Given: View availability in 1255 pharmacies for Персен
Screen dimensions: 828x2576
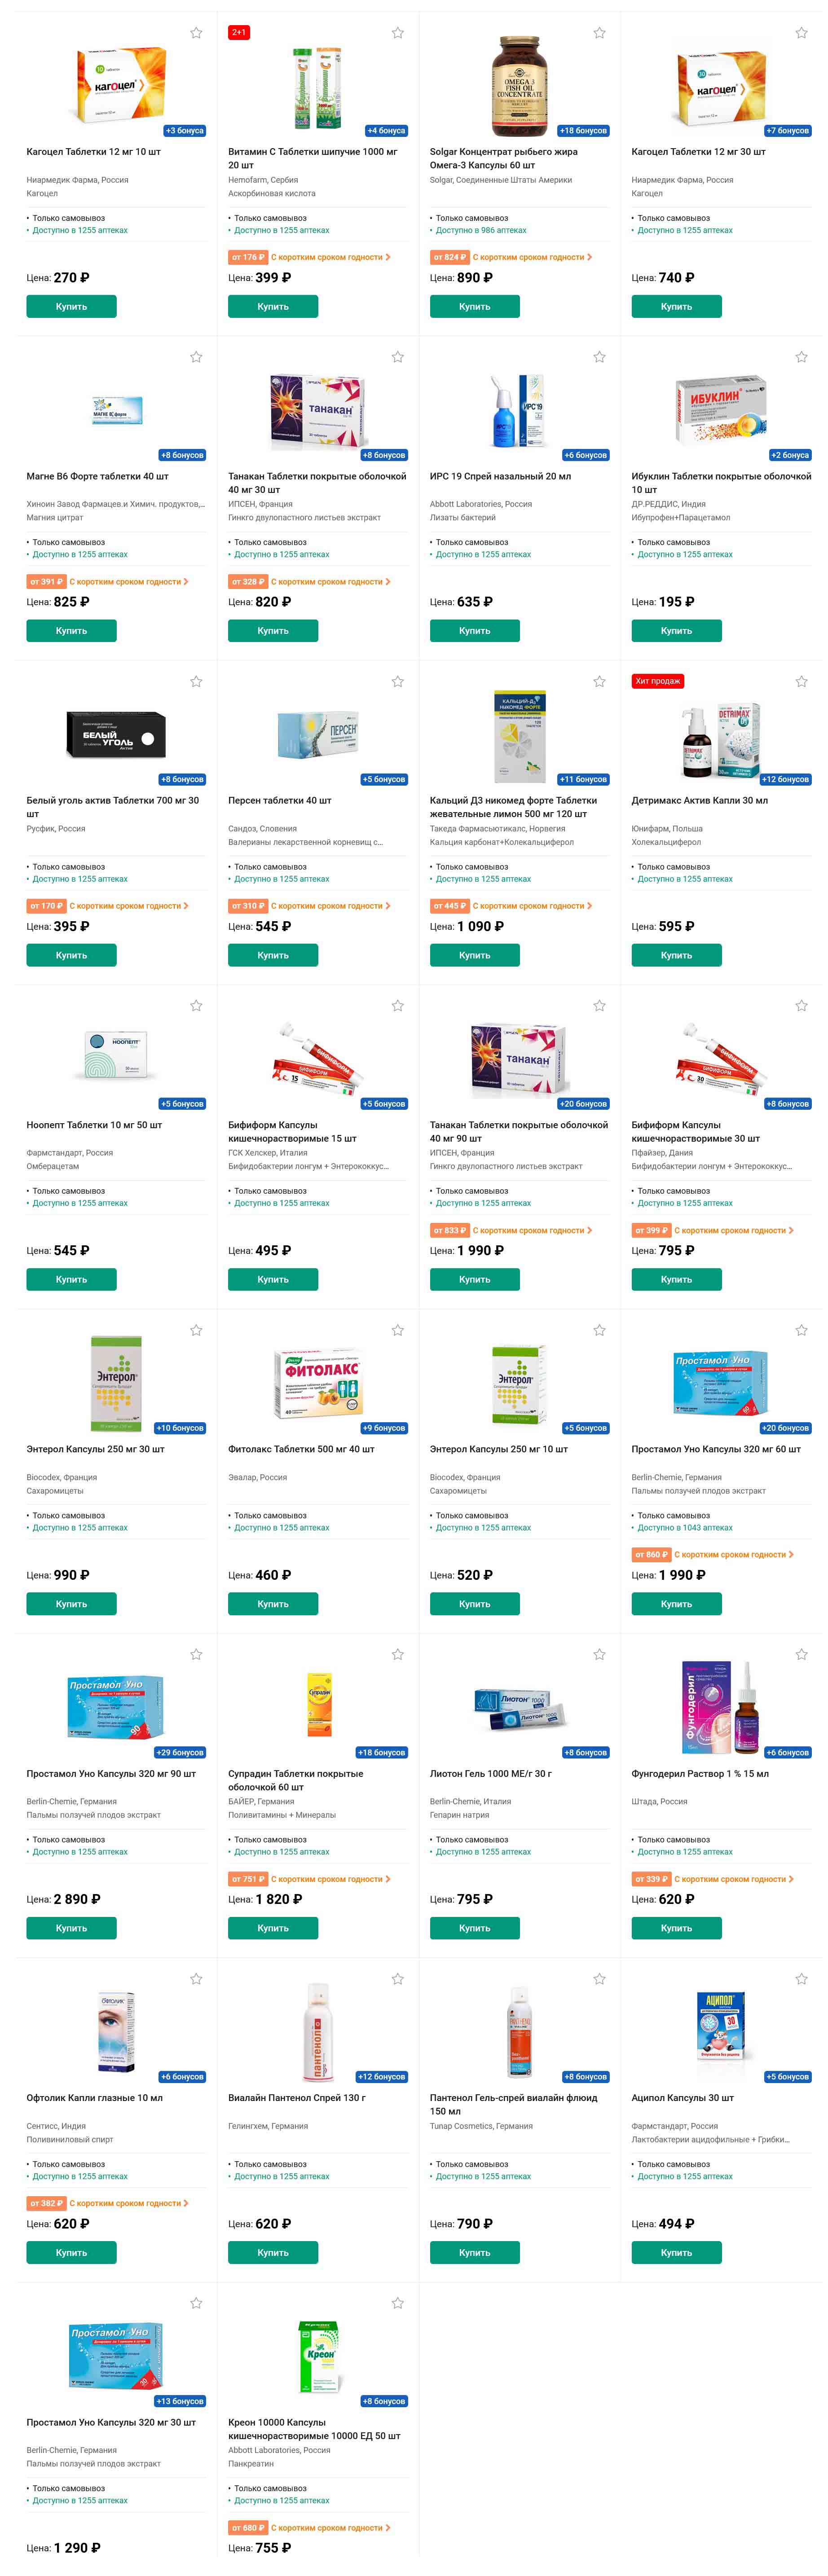Looking at the screenshot, I should point(282,879).
